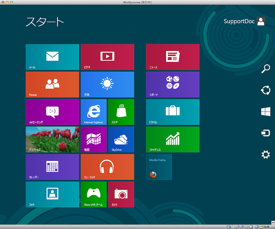Click the VirtualBox hard disk status icon
The image size is (275, 229).
pyautogui.click(x=228, y=227)
